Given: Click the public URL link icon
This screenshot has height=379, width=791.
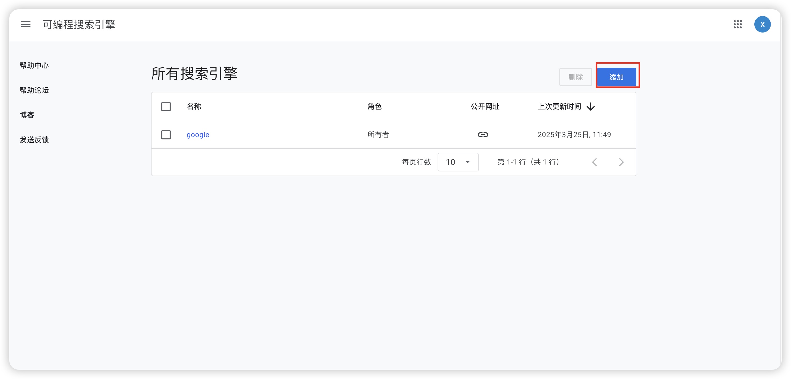Looking at the screenshot, I should pyautogui.click(x=483, y=135).
